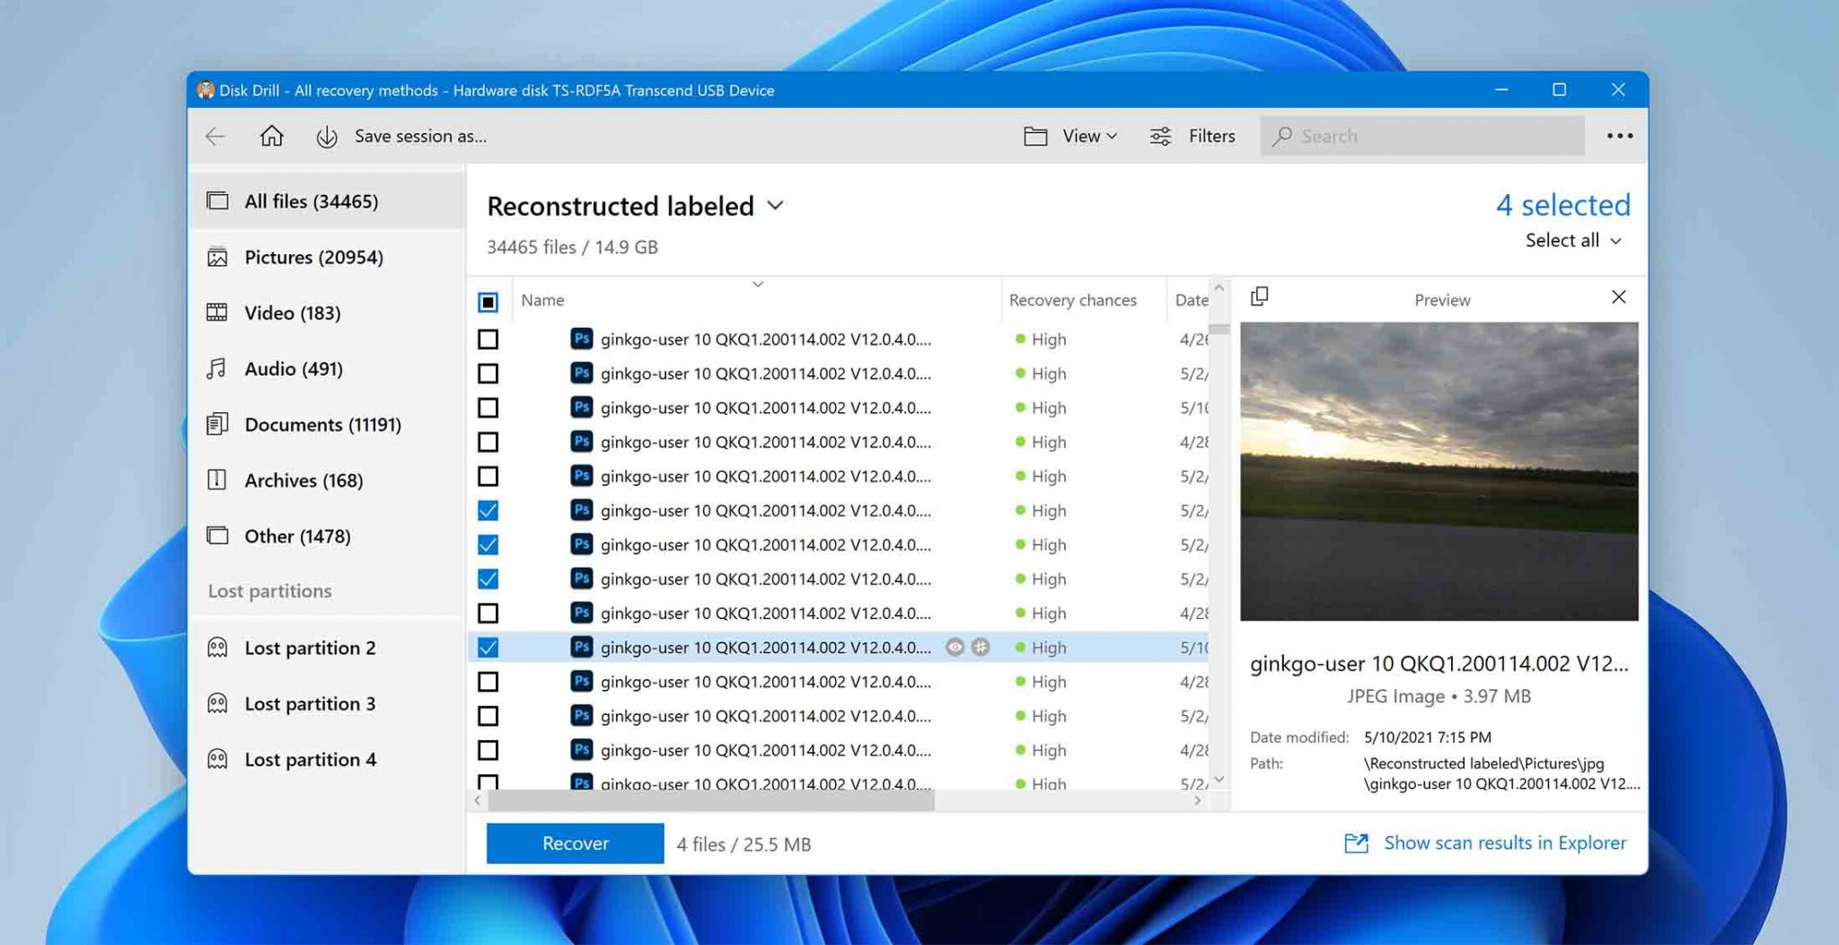The height and width of the screenshot is (945, 1839).
Task: Open the Home screen icon
Action: 271,136
